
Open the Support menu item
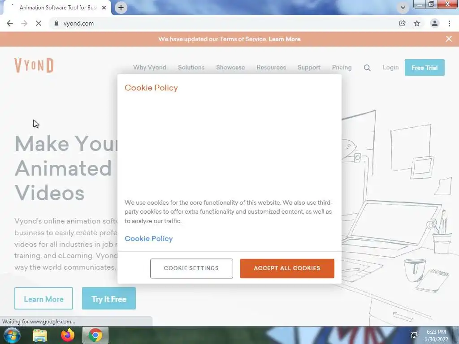(309, 67)
